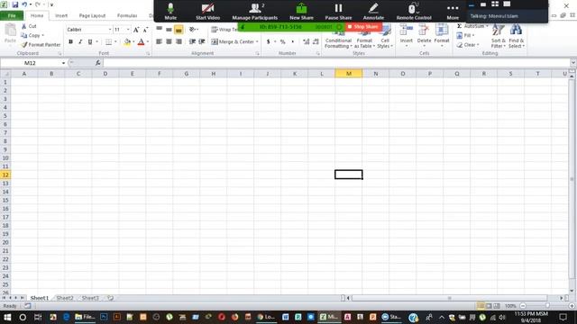Image resolution: width=577 pixels, height=324 pixels.
Task: Start Video in the Zoom toolbar
Action: (207, 11)
